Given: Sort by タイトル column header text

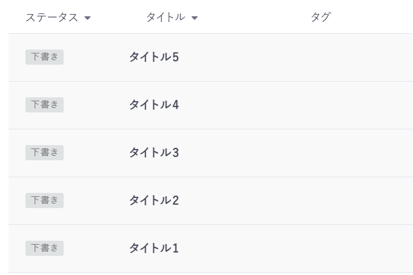Looking at the screenshot, I should pyautogui.click(x=166, y=17).
